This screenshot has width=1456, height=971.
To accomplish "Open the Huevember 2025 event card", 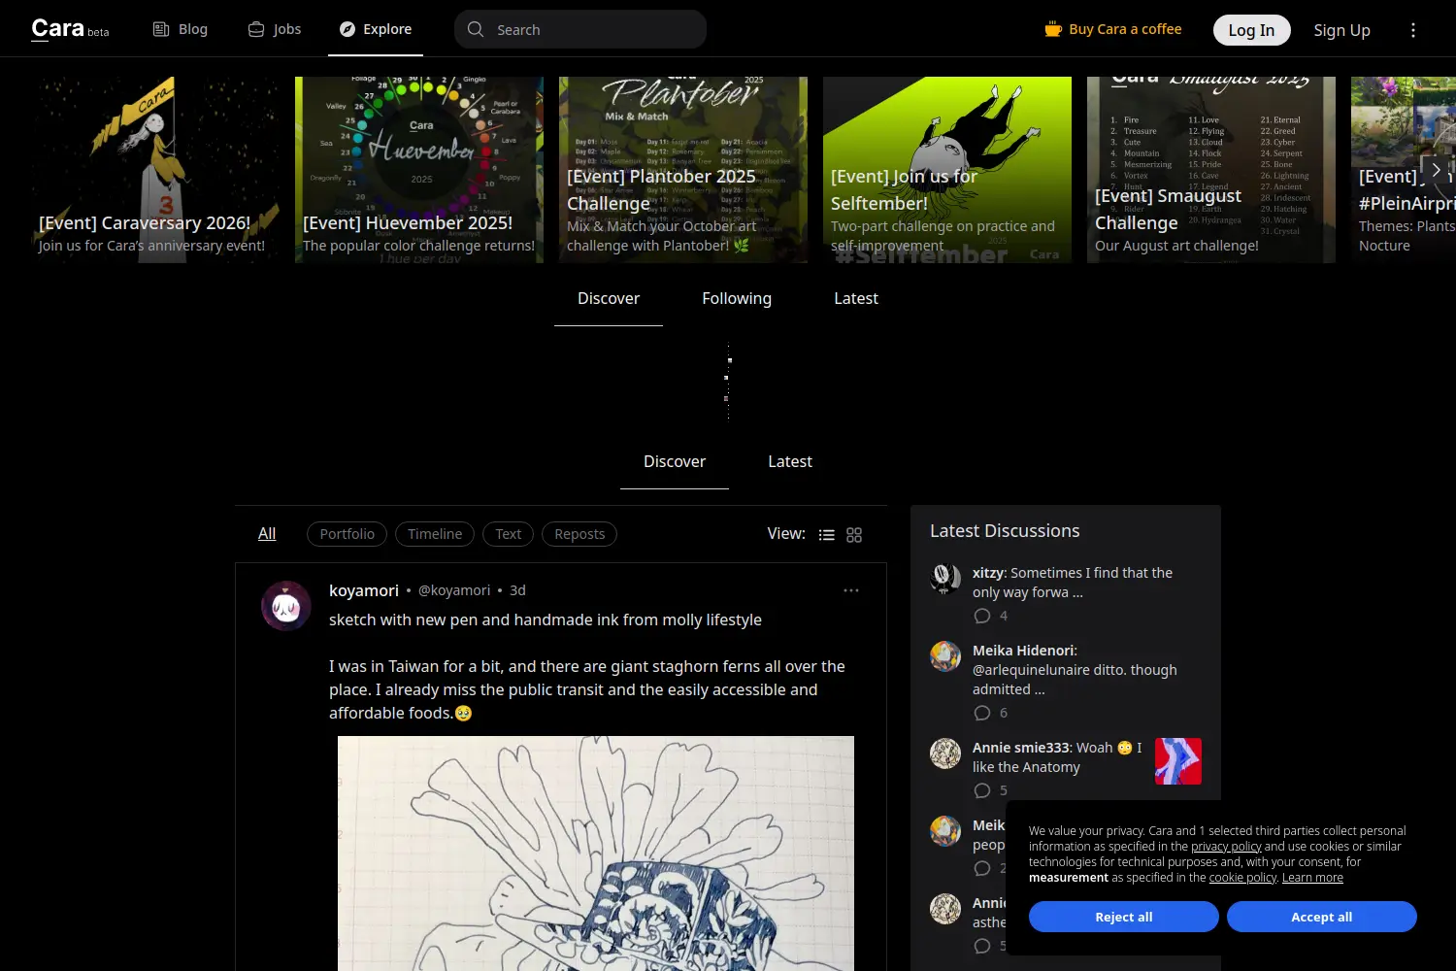I will (419, 170).
